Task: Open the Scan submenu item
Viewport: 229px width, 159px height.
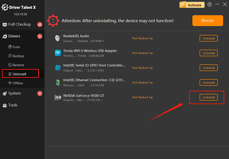Action: click(22, 47)
